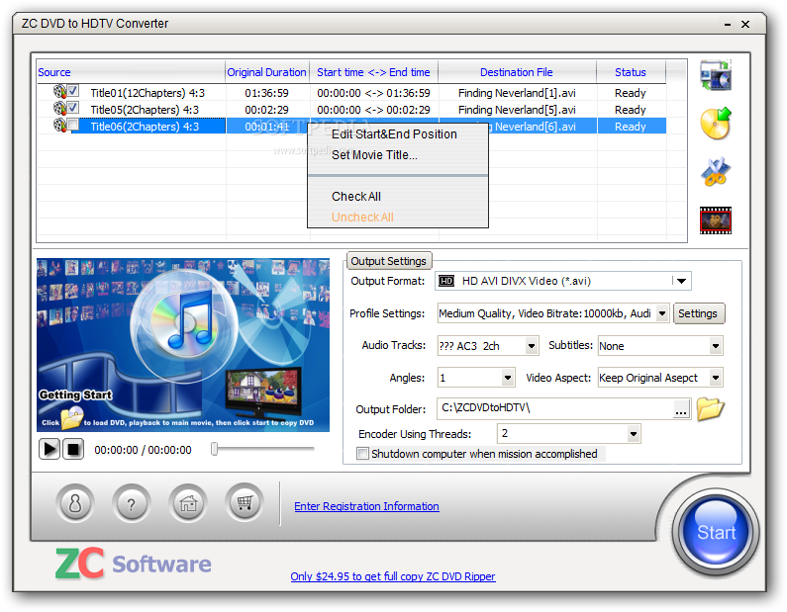Click the filmstrip movie preview icon

pos(716,220)
